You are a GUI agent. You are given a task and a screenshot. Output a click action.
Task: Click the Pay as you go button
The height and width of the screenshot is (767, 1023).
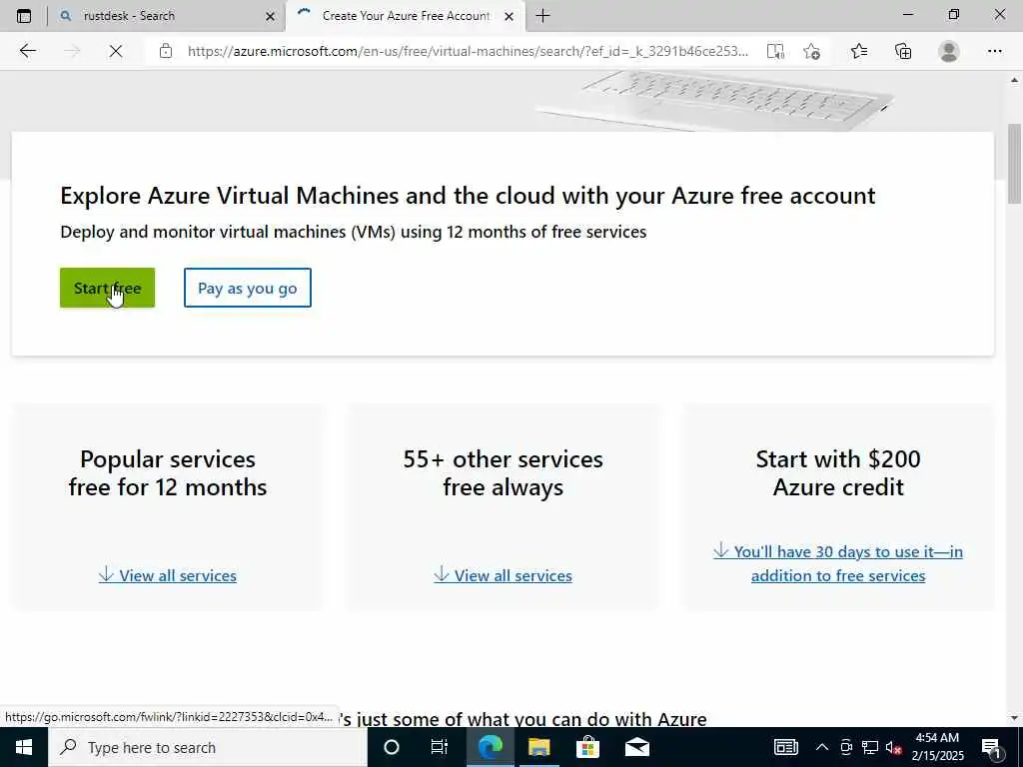tap(248, 288)
